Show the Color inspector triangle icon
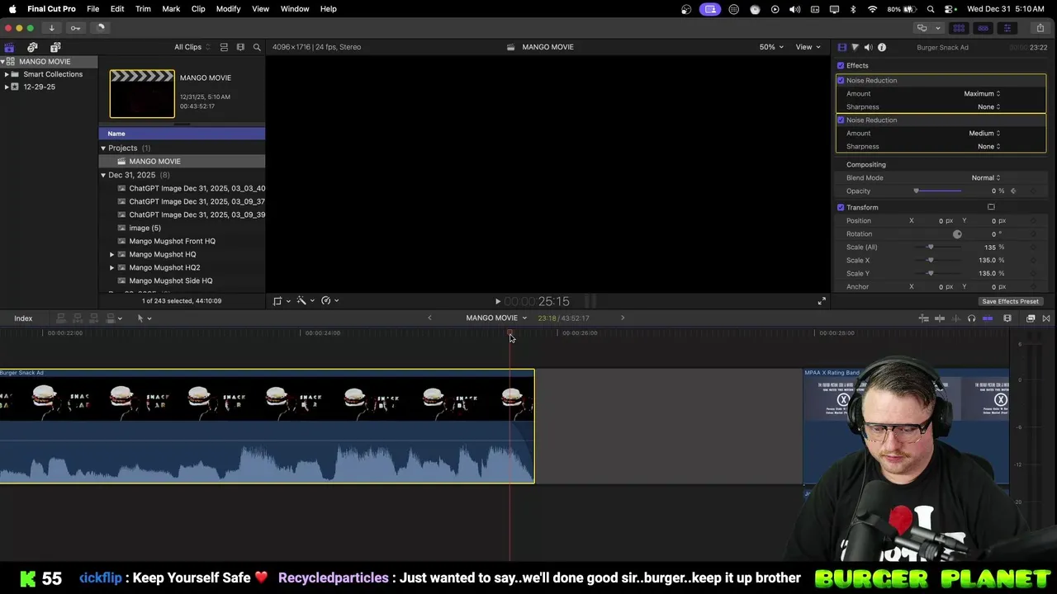Viewport: 1057px width, 594px height. (856, 47)
